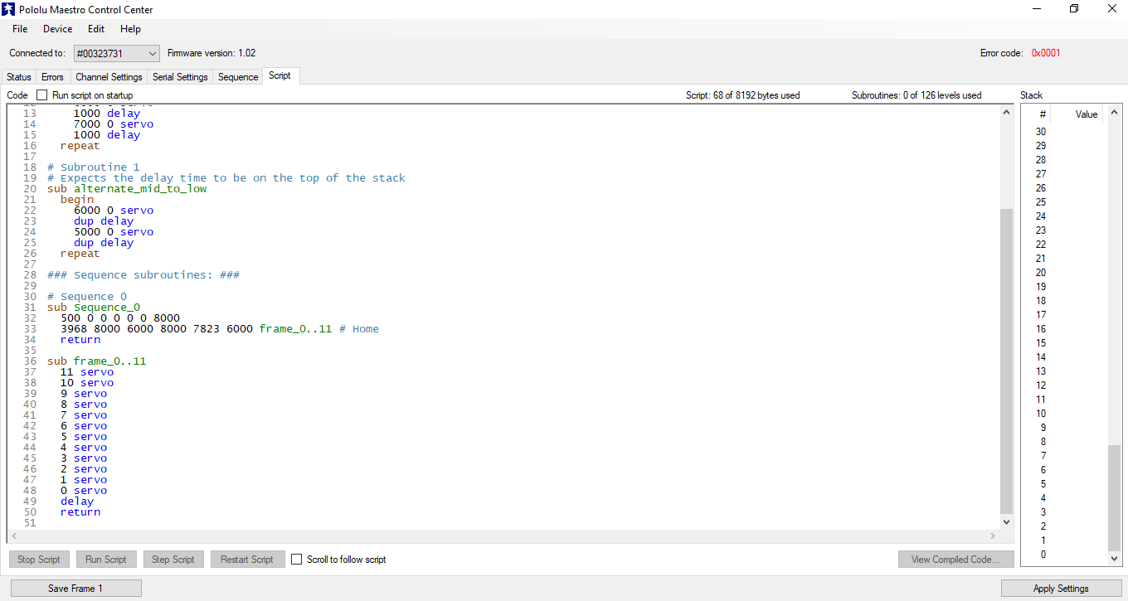
Task: Save the current pose with Save Frame 1
Action: tap(75, 588)
